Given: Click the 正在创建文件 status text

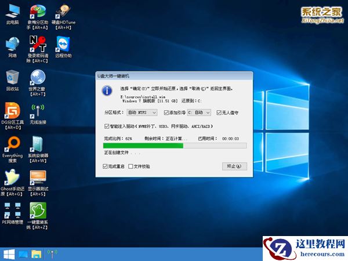Looking at the screenshot, I should tap(122, 153).
